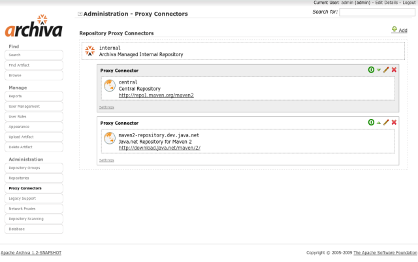Open the repo1.maven.org/maven2 link
Screen dimensions: 418x262
coord(156,95)
